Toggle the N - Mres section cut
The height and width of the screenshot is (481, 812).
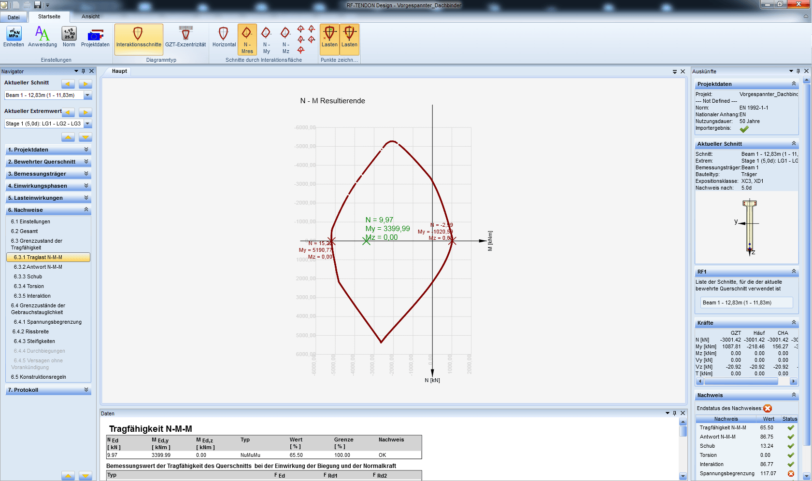[247, 40]
